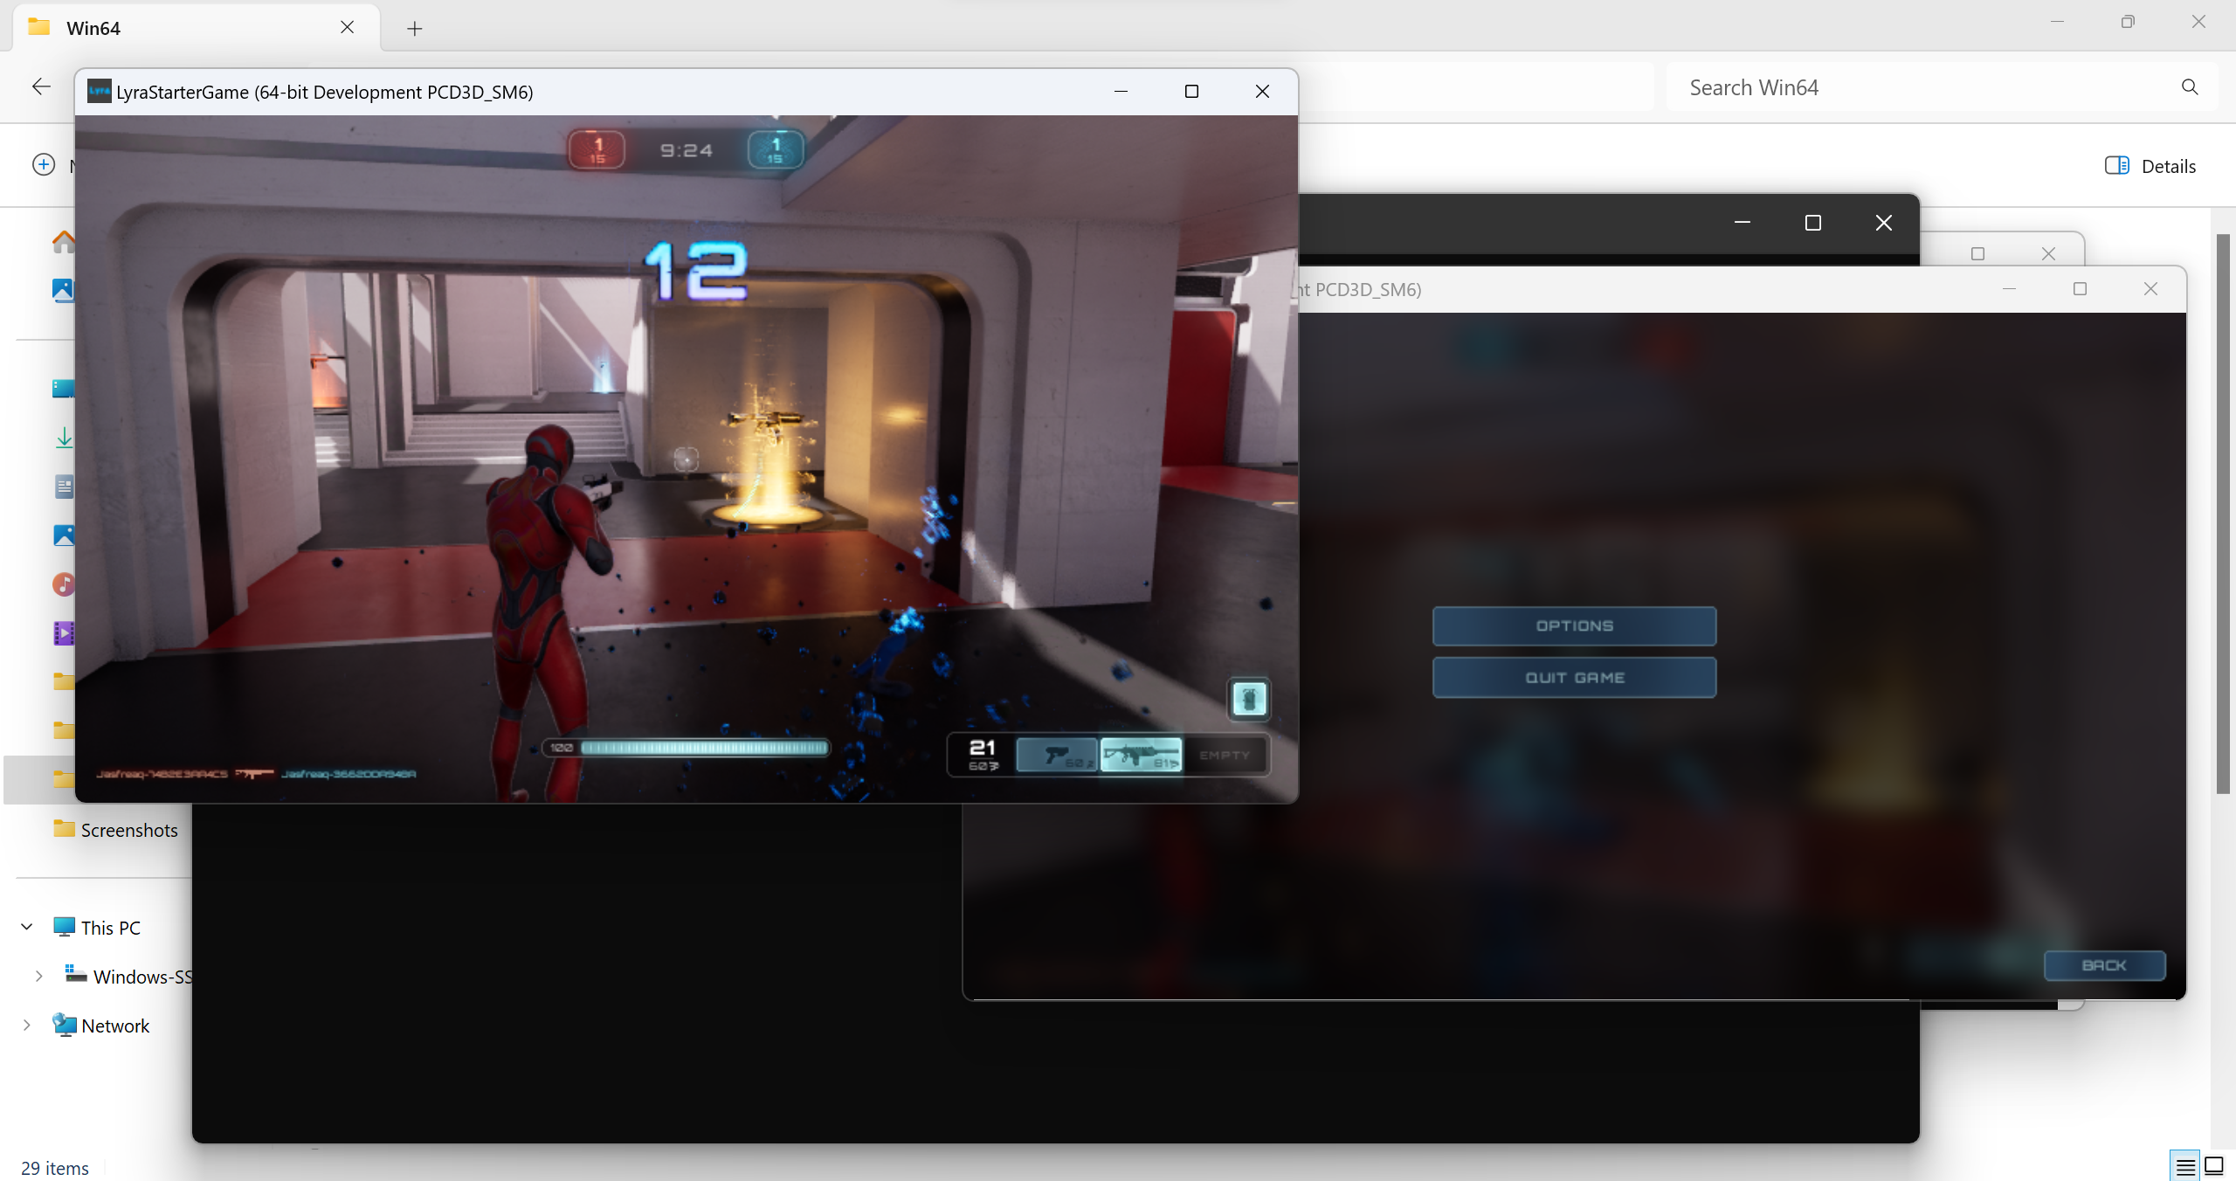The width and height of the screenshot is (2236, 1181).
Task: Click the red team score badge
Action: coord(597,149)
